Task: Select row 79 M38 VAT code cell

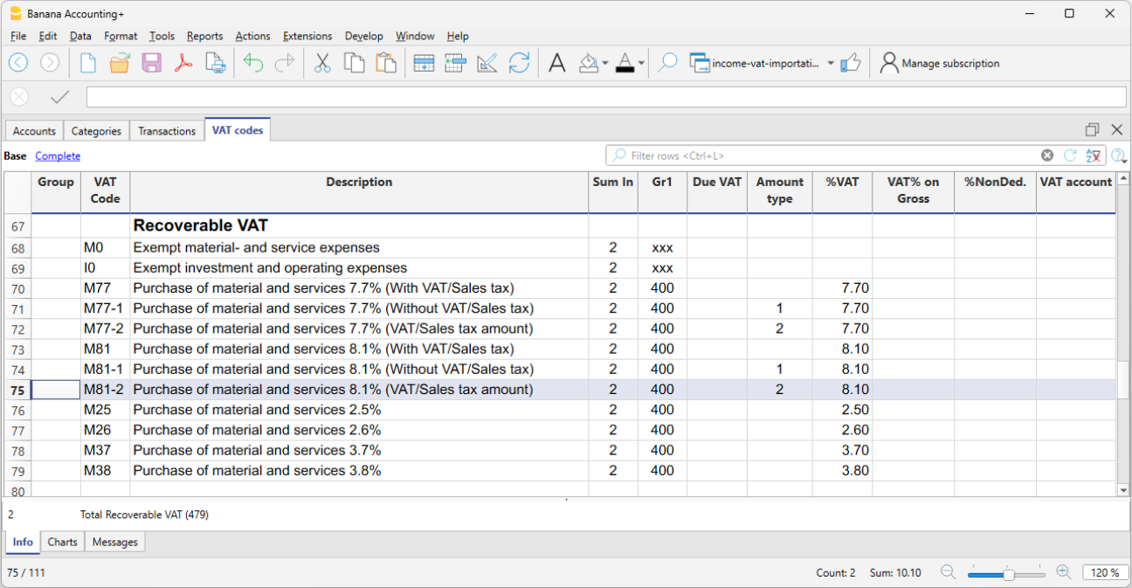Action: click(106, 471)
